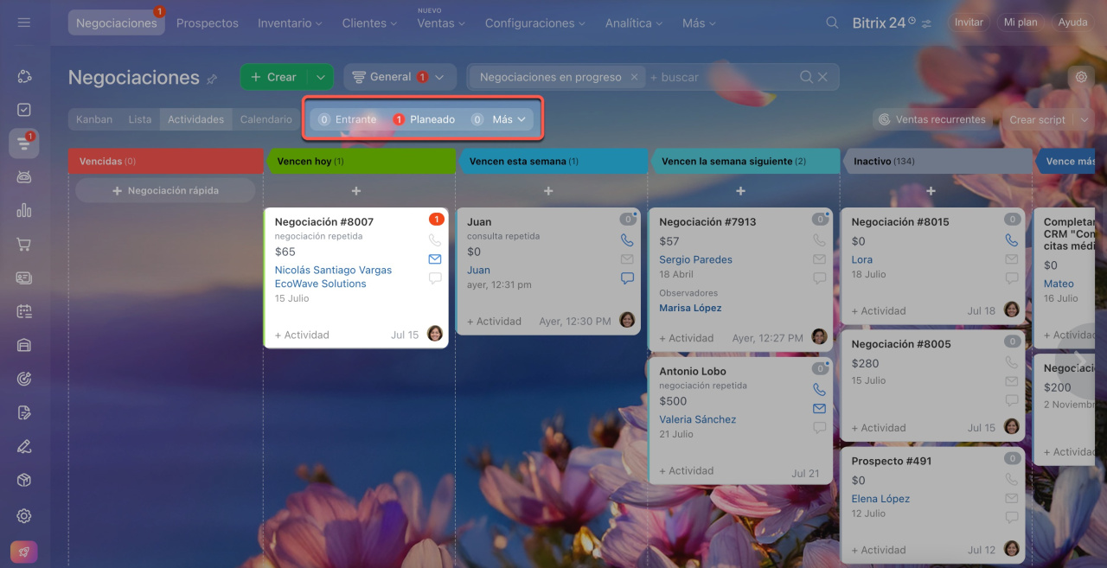The height and width of the screenshot is (568, 1107).
Task: Open EcoWave Solutions company link
Action: point(320,284)
